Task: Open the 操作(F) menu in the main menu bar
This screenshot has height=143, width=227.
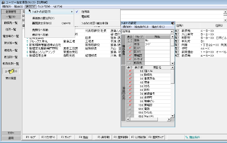Action: click(7, 7)
